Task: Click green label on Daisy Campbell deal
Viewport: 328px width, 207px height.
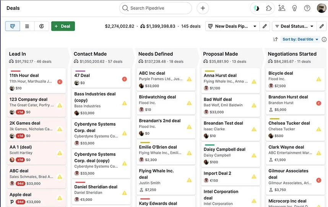Action: [209, 145]
